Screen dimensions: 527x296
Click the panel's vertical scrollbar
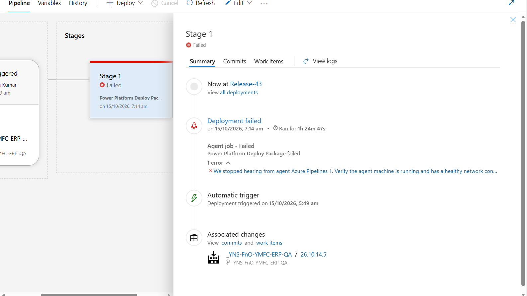[523, 153]
